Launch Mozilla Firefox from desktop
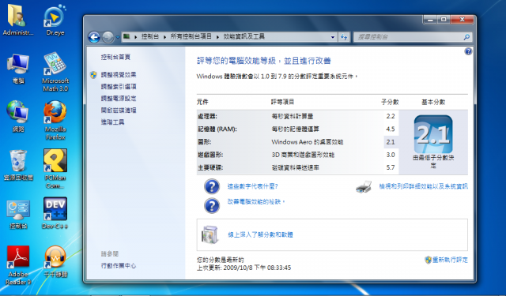This screenshot has height=296, width=506. tap(55, 120)
